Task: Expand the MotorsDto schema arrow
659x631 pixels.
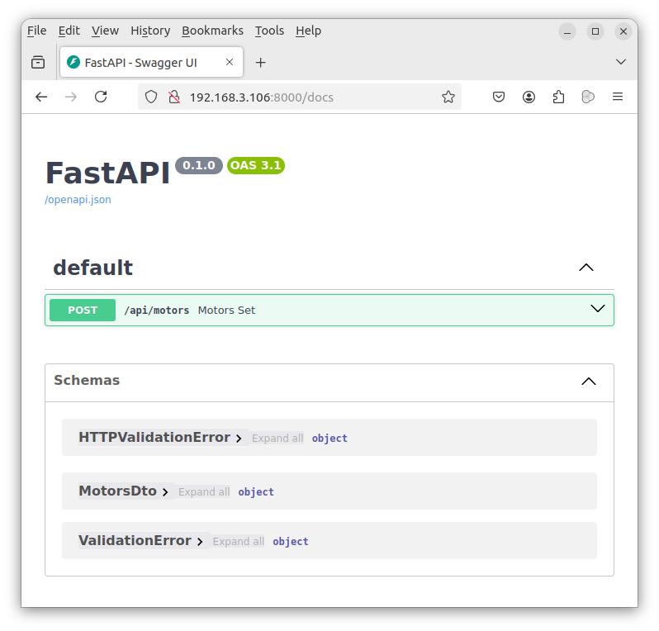Action: click(165, 492)
